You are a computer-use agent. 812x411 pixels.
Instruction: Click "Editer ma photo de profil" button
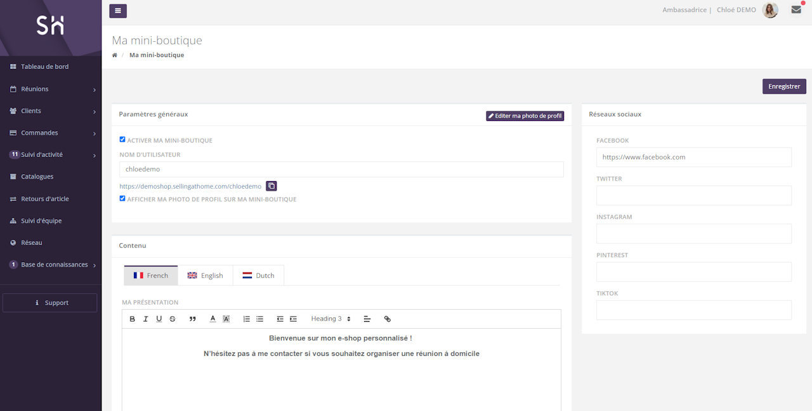coord(525,116)
